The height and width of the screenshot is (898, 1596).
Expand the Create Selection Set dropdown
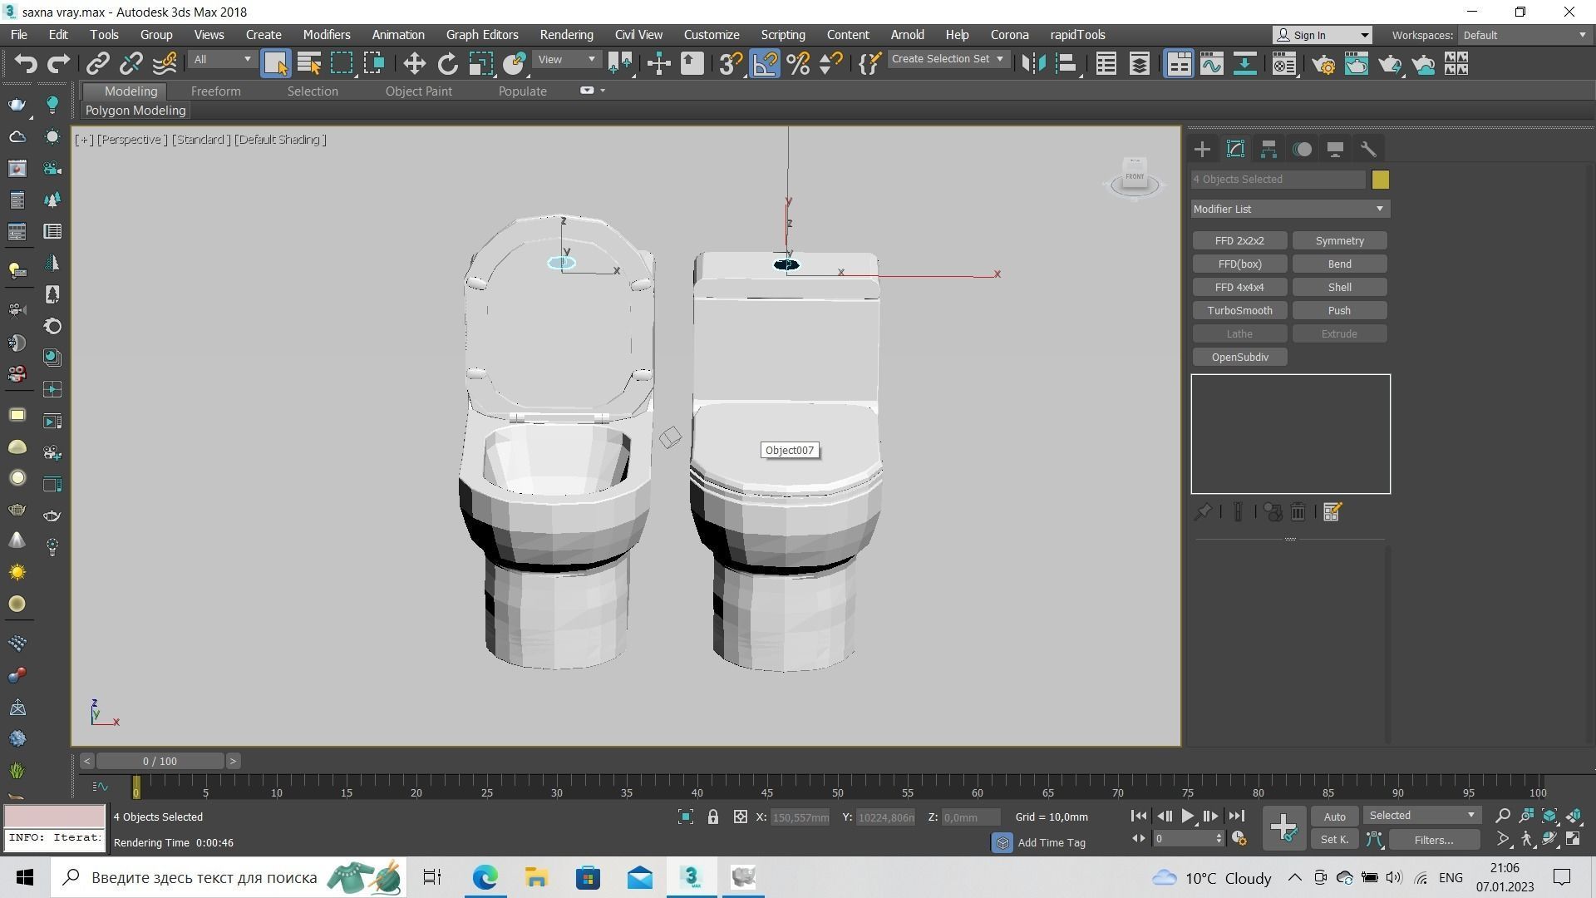point(948,59)
